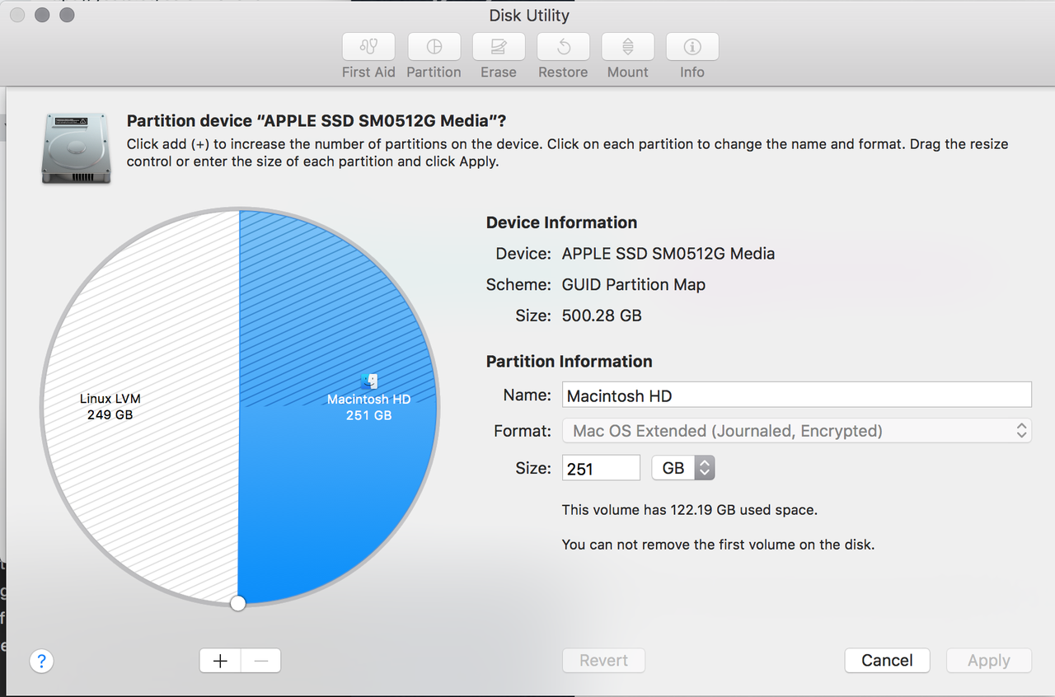Click the Partition device dialog heading

316,121
